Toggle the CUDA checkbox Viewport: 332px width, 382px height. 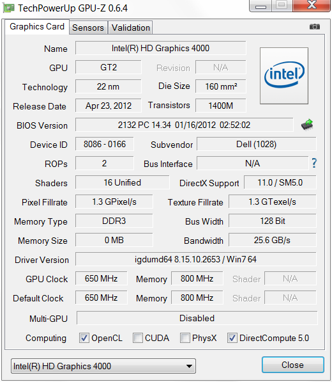[x=138, y=338]
